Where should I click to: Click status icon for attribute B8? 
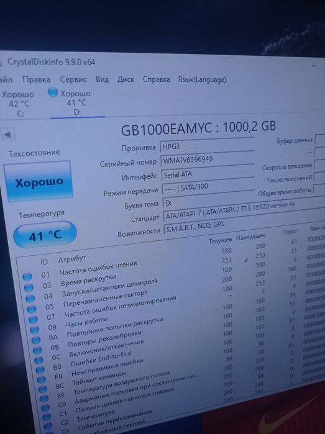tap(40, 370)
